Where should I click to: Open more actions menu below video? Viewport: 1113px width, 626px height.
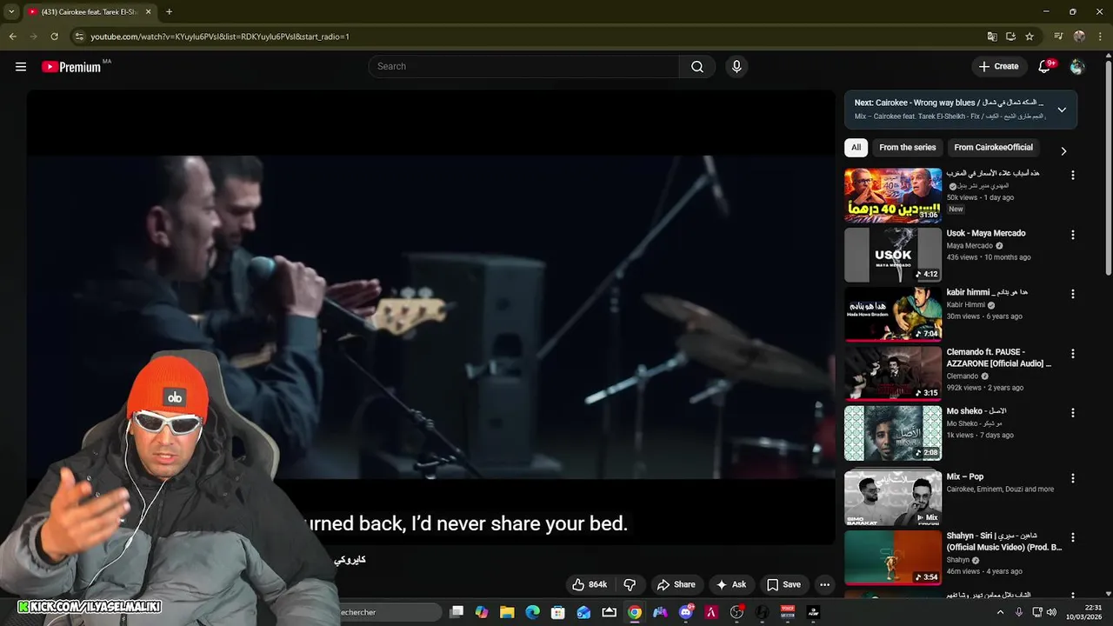tap(825, 585)
